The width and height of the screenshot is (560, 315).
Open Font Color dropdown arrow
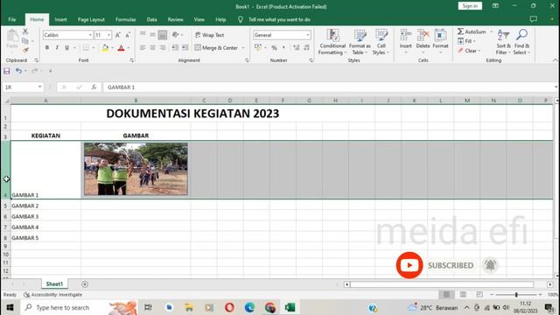[x=129, y=48]
